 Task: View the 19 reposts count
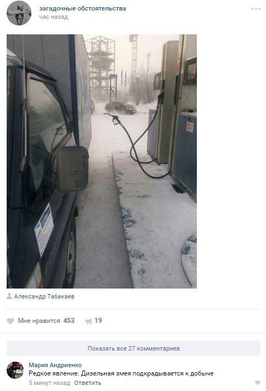point(98,321)
